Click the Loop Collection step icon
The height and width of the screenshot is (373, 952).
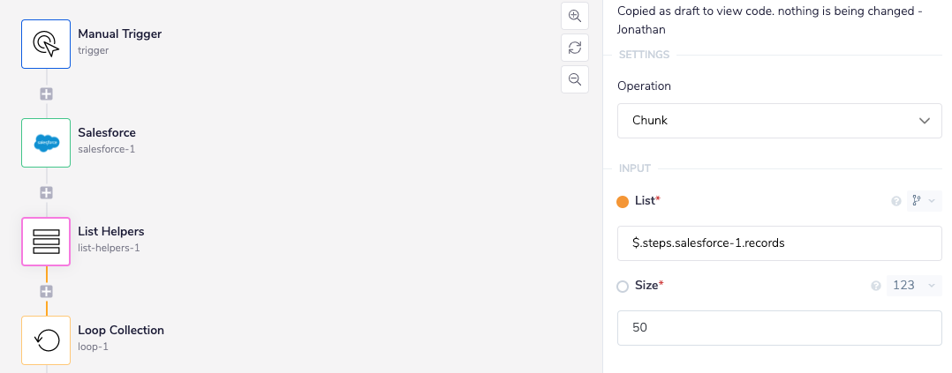click(x=46, y=340)
